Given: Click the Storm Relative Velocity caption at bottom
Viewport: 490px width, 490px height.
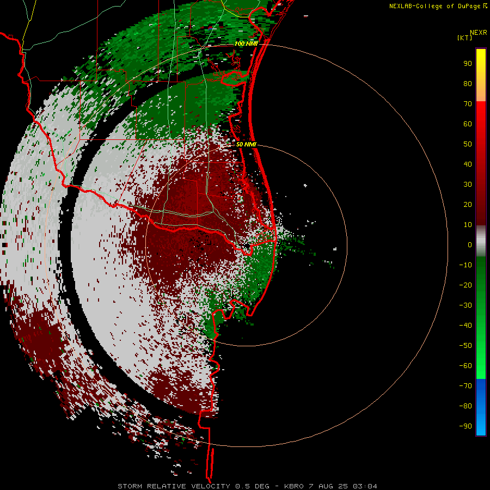Looking at the screenshot, I should click(247, 486).
